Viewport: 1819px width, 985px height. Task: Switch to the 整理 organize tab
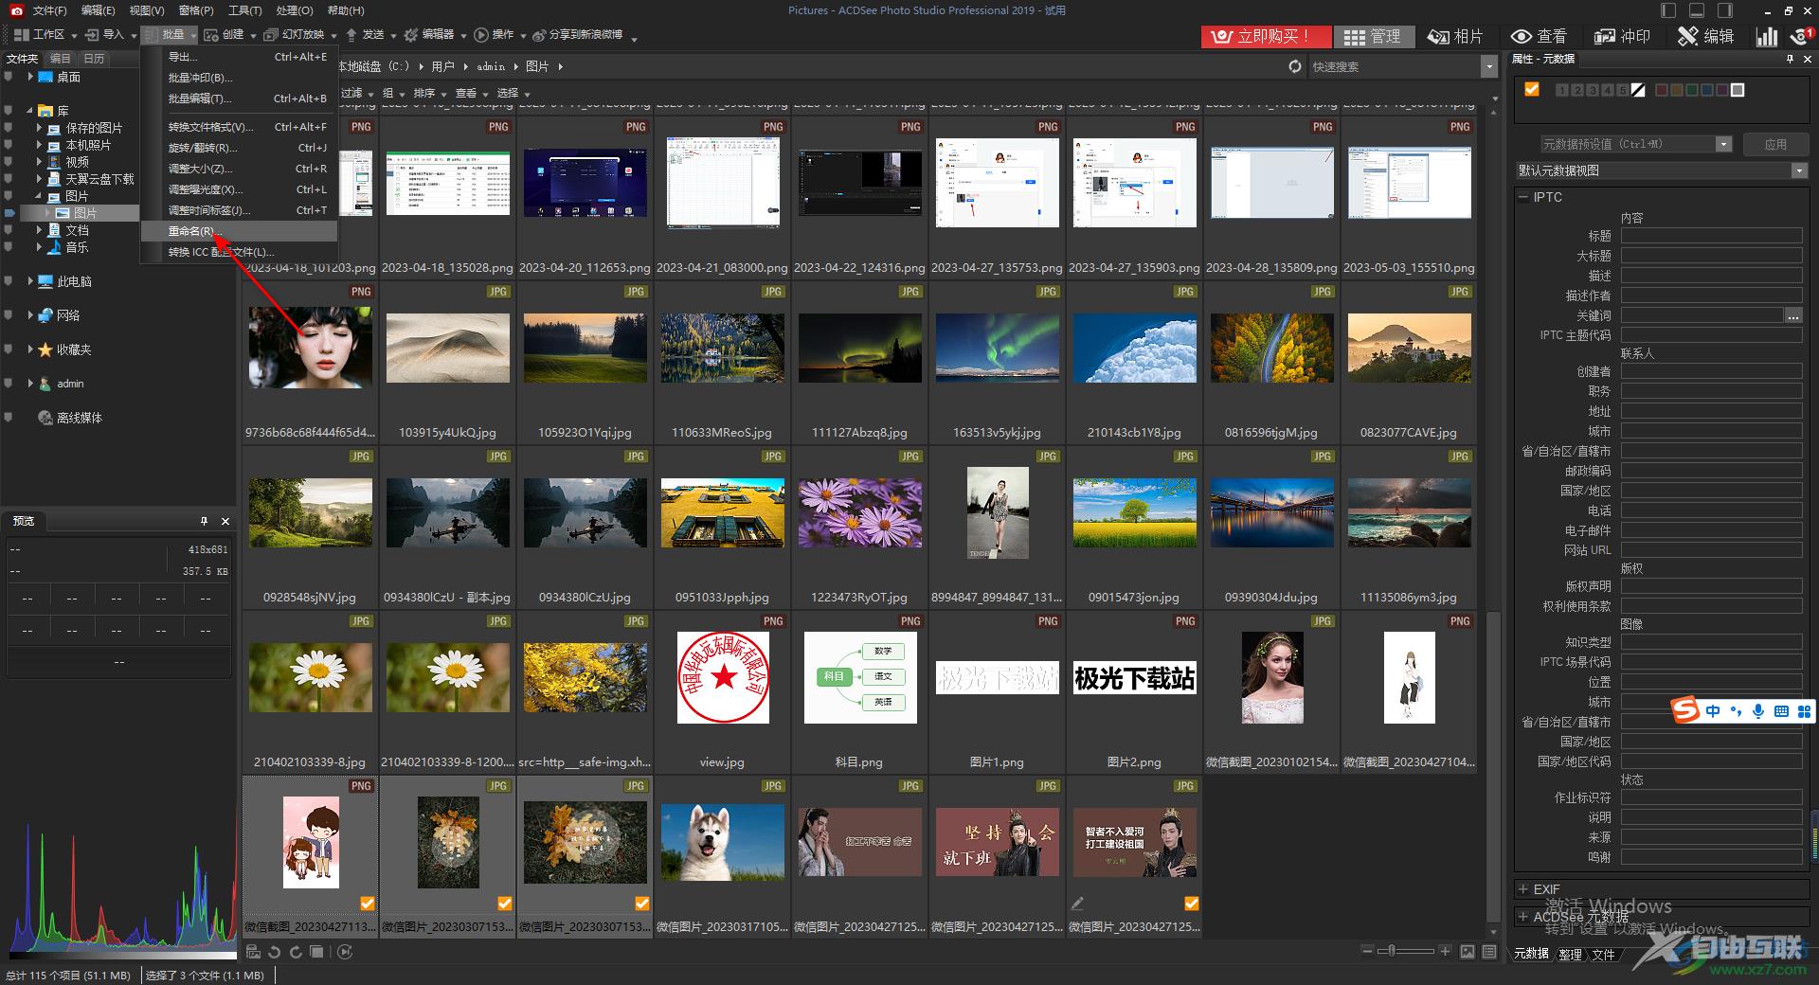(1570, 955)
